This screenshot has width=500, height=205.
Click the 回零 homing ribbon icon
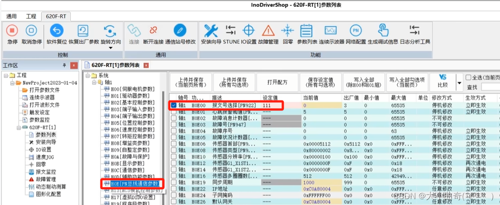click(x=287, y=31)
